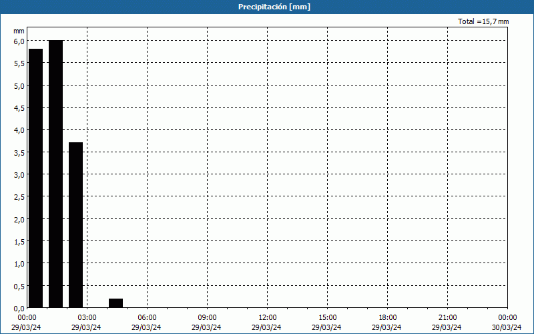Click the 3,5 y-axis value
The image size is (534, 334).
[19, 153]
